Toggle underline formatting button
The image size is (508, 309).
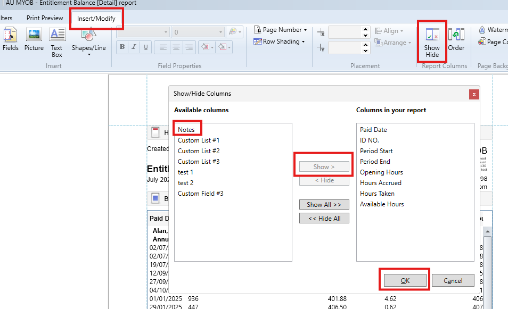click(x=145, y=47)
